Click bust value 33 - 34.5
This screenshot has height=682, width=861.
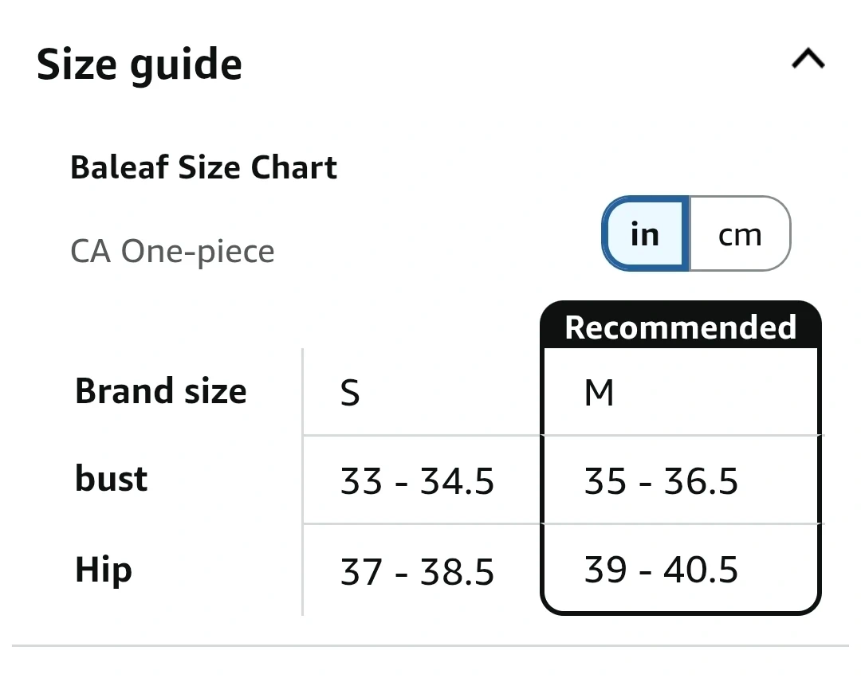417,481
